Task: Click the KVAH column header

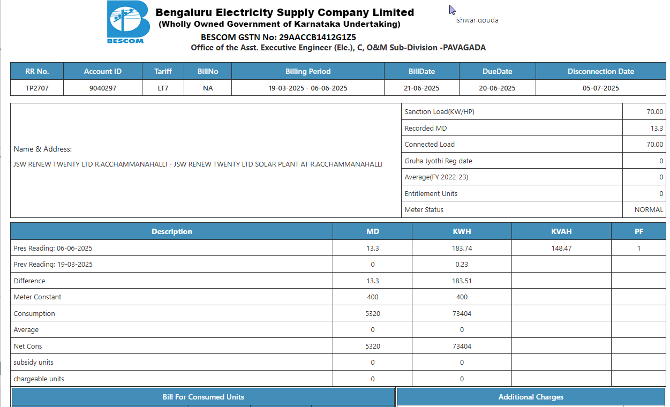Action: (561, 231)
